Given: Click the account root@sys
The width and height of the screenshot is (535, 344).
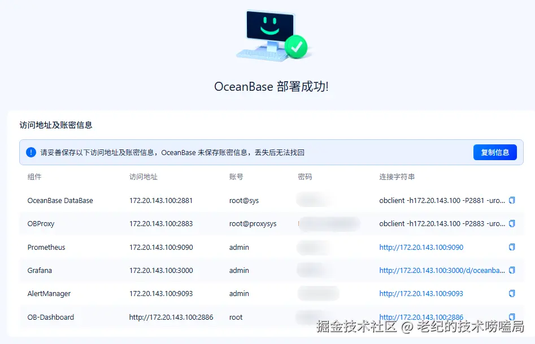Looking at the screenshot, I should point(244,201).
